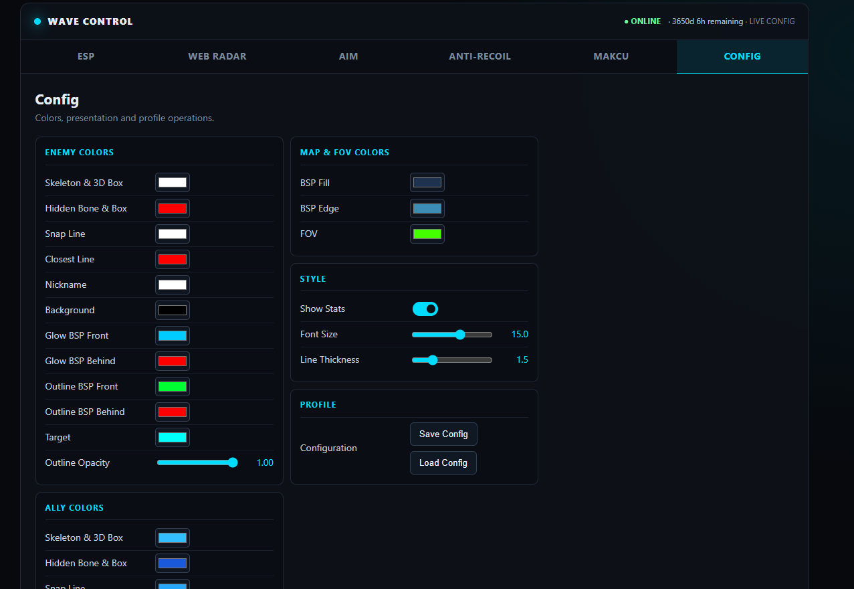This screenshot has height=589, width=854.
Task: Open the ESP tab
Action: point(86,56)
